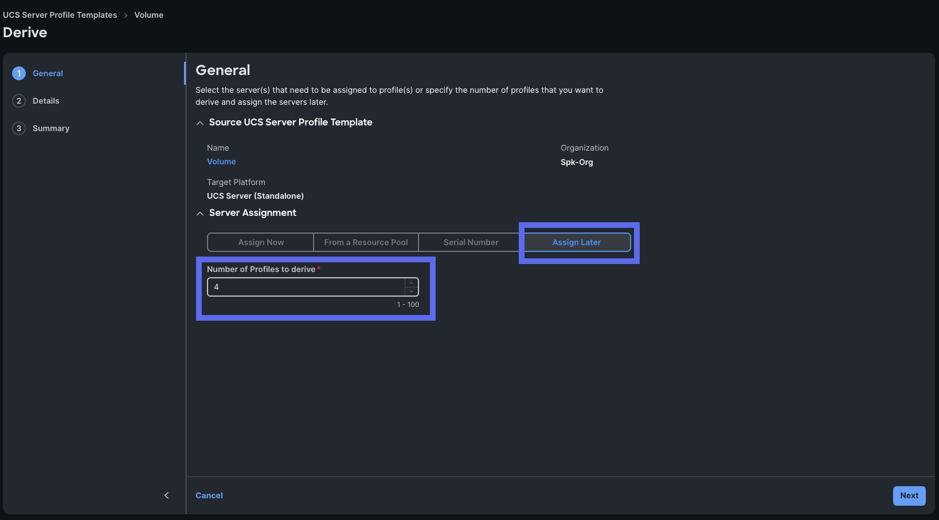Click step indicator 3 for Summary
939x520 pixels.
coord(19,128)
